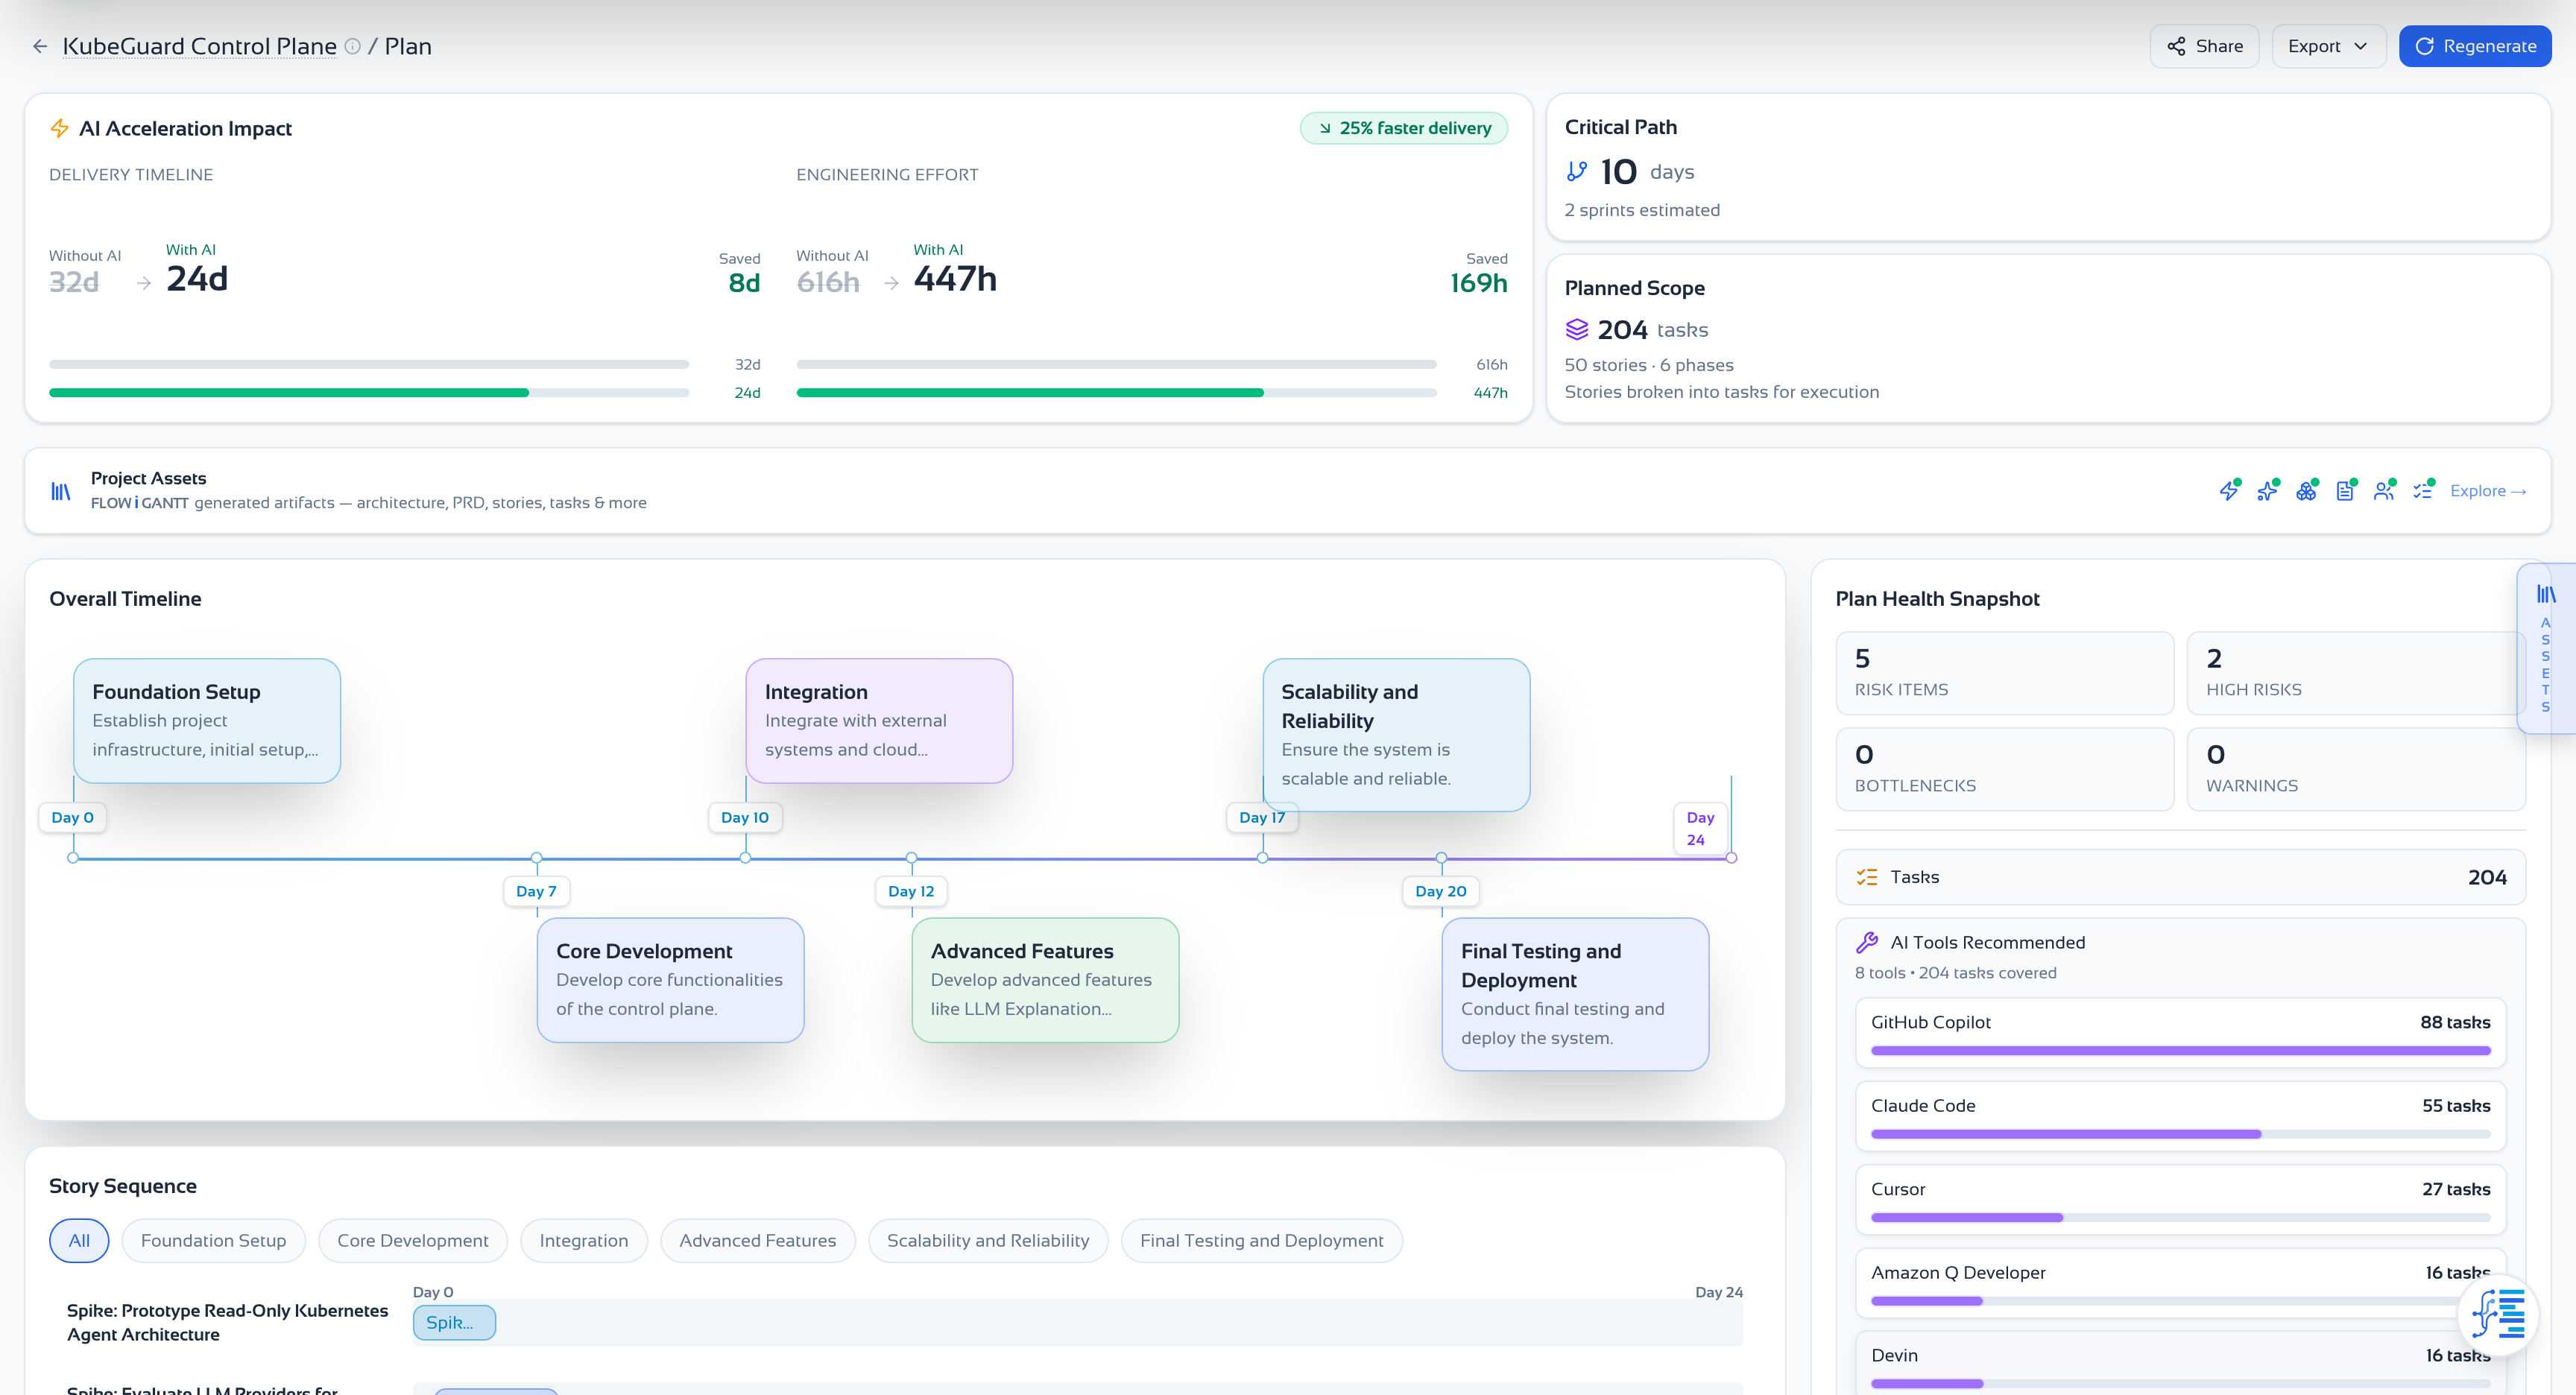Screen dimensions: 2576x1395
Task: Open KubeGuard Control Plane breadcrumb link
Action: coord(199,46)
